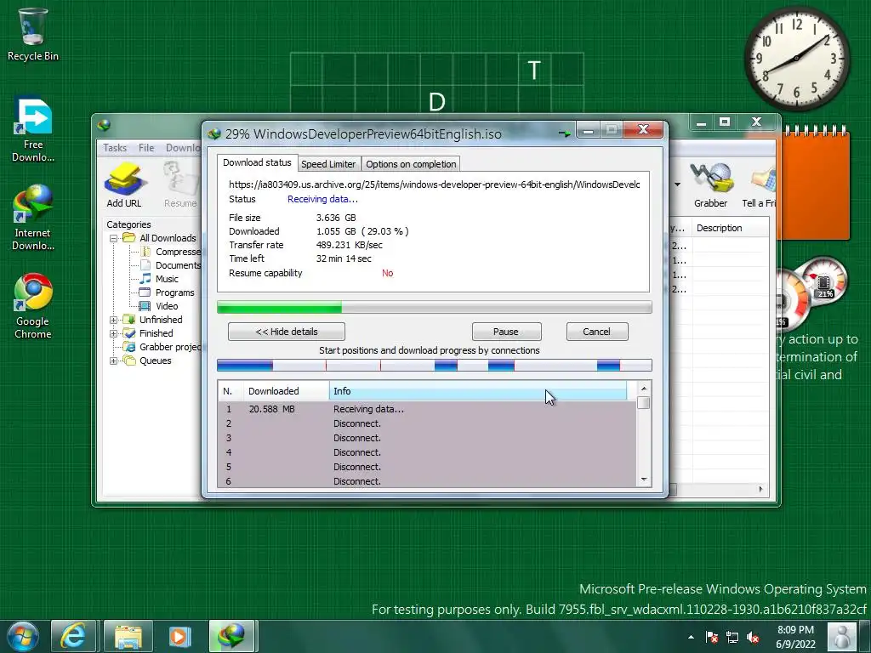Click the Hide details button

287,332
